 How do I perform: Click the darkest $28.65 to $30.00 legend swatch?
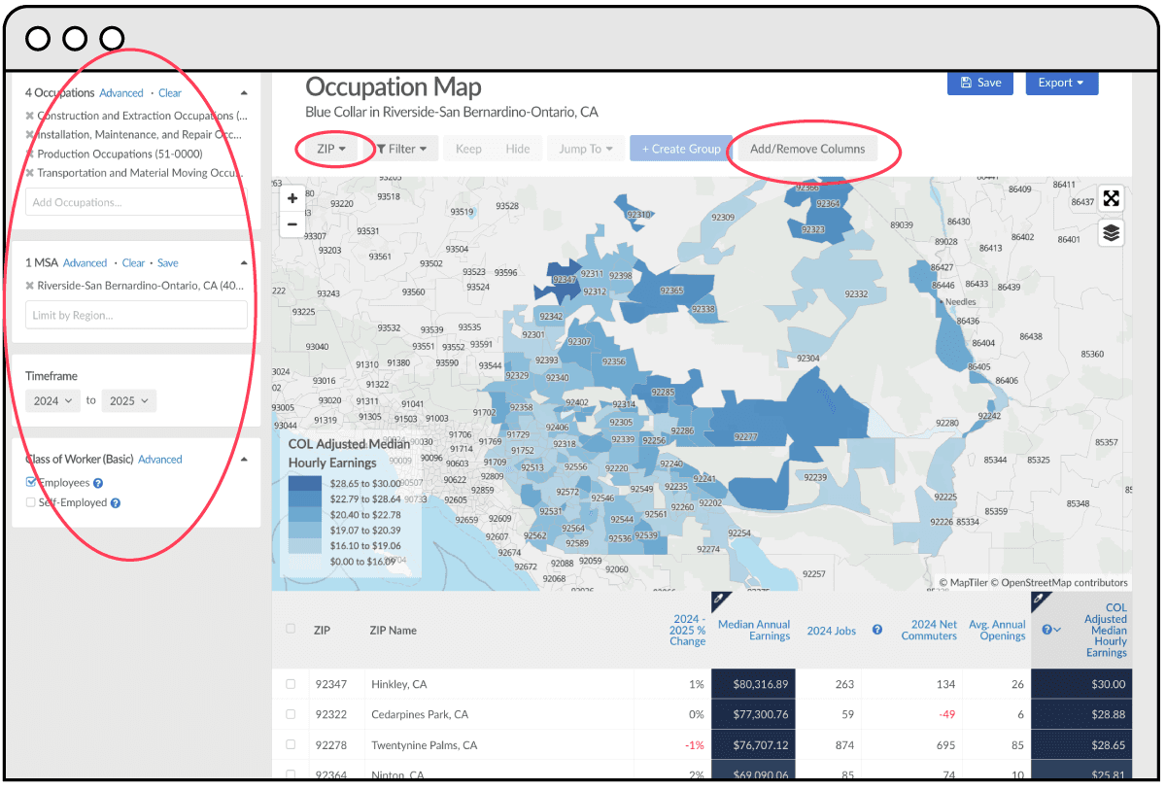[x=305, y=483]
